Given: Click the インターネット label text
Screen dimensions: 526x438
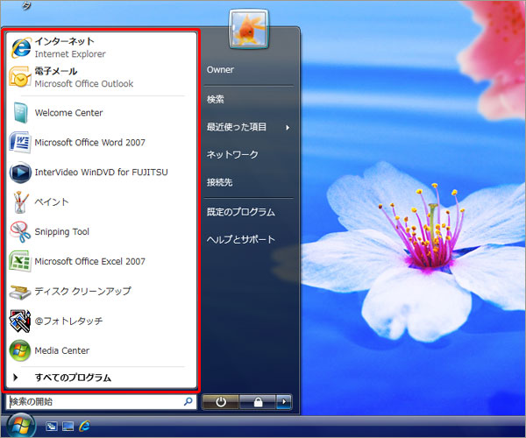Looking at the screenshot, I should 64,41.
